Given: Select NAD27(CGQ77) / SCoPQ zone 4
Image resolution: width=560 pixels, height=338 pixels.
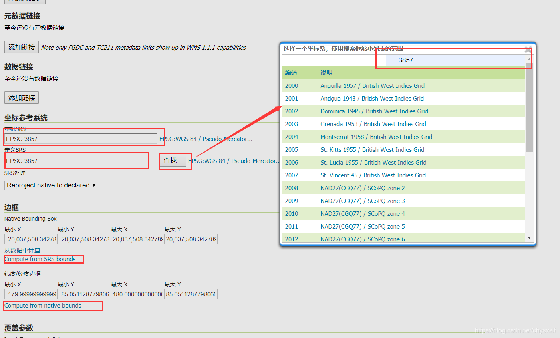Looking at the screenshot, I should click(x=363, y=213).
